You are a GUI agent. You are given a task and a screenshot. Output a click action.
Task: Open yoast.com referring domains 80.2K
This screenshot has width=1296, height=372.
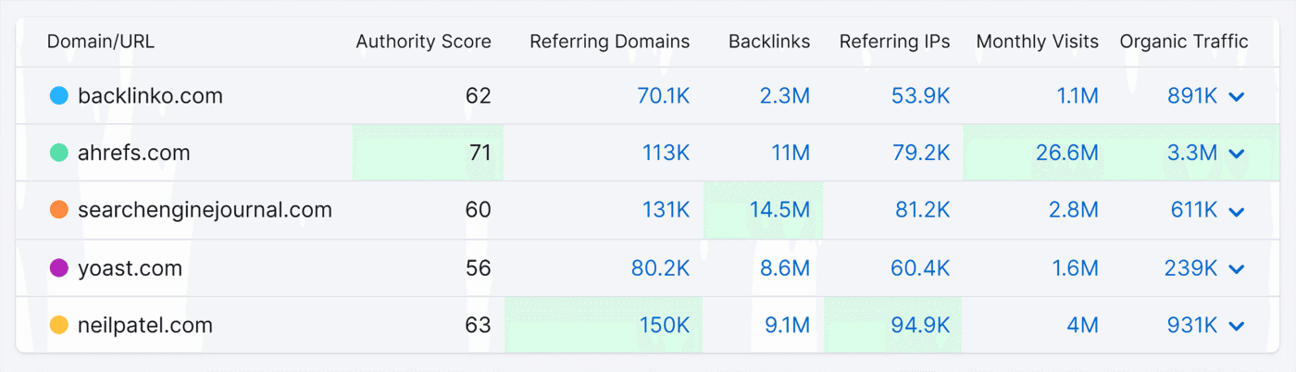tap(661, 268)
